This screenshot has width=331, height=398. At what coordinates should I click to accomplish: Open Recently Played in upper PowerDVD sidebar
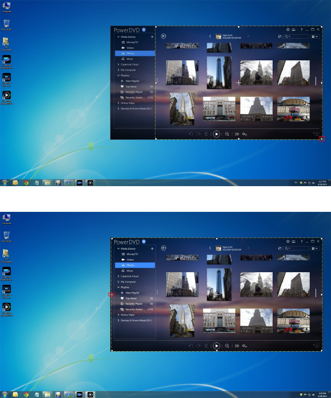tap(135, 92)
